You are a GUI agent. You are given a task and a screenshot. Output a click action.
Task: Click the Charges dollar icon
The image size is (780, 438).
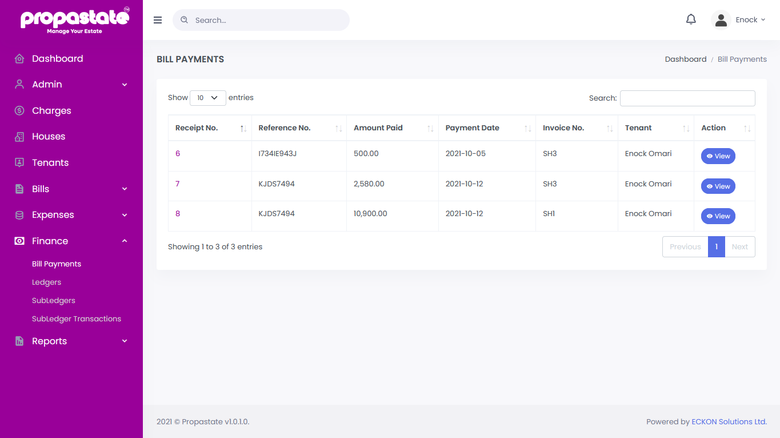(x=19, y=110)
